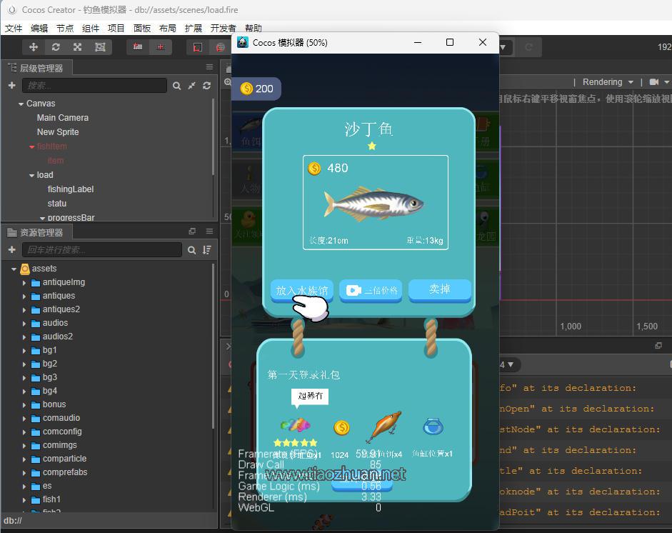Open the 开发者 menu
The height and width of the screenshot is (533, 672).
pyautogui.click(x=223, y=29)
